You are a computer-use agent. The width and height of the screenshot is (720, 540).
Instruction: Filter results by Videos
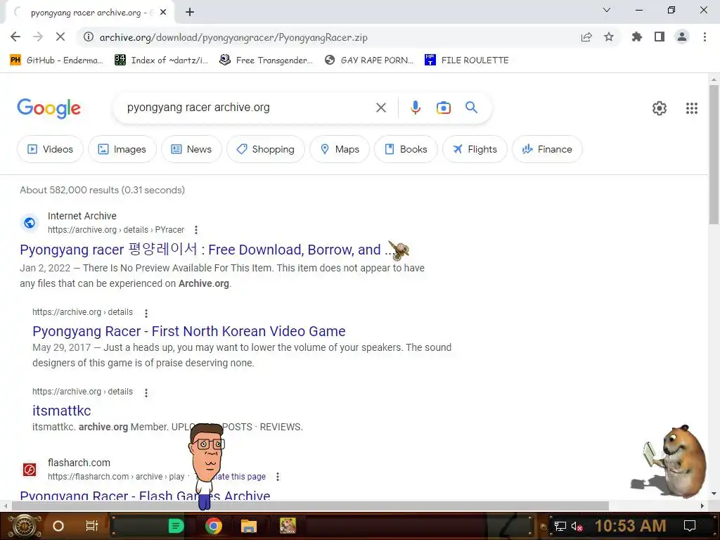tap(50, 149)
